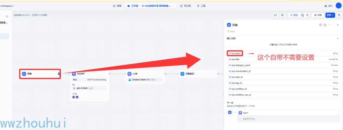Click the start node's three-dot menu

pyautogui.click(x=57, y=67)
